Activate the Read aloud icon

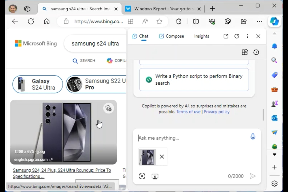point(145,22)
